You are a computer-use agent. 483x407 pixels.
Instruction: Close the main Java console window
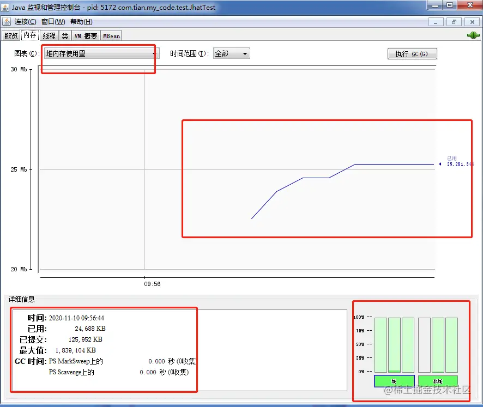[x=470, y=5]
